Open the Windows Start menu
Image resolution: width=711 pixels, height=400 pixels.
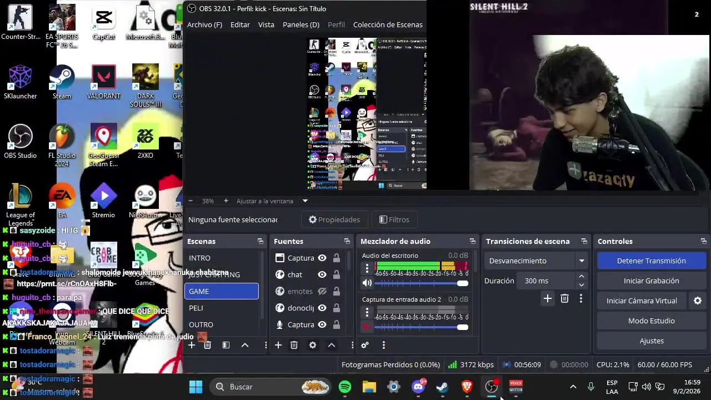[x=196, y=387]
